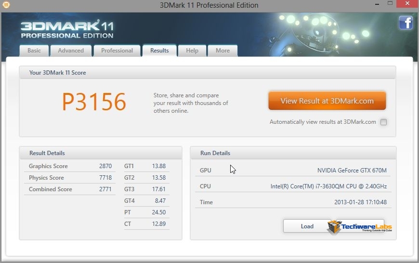The image size is (419, 263).
Task: Click the Physics Score value 7718
Action: tap(105, 177)
